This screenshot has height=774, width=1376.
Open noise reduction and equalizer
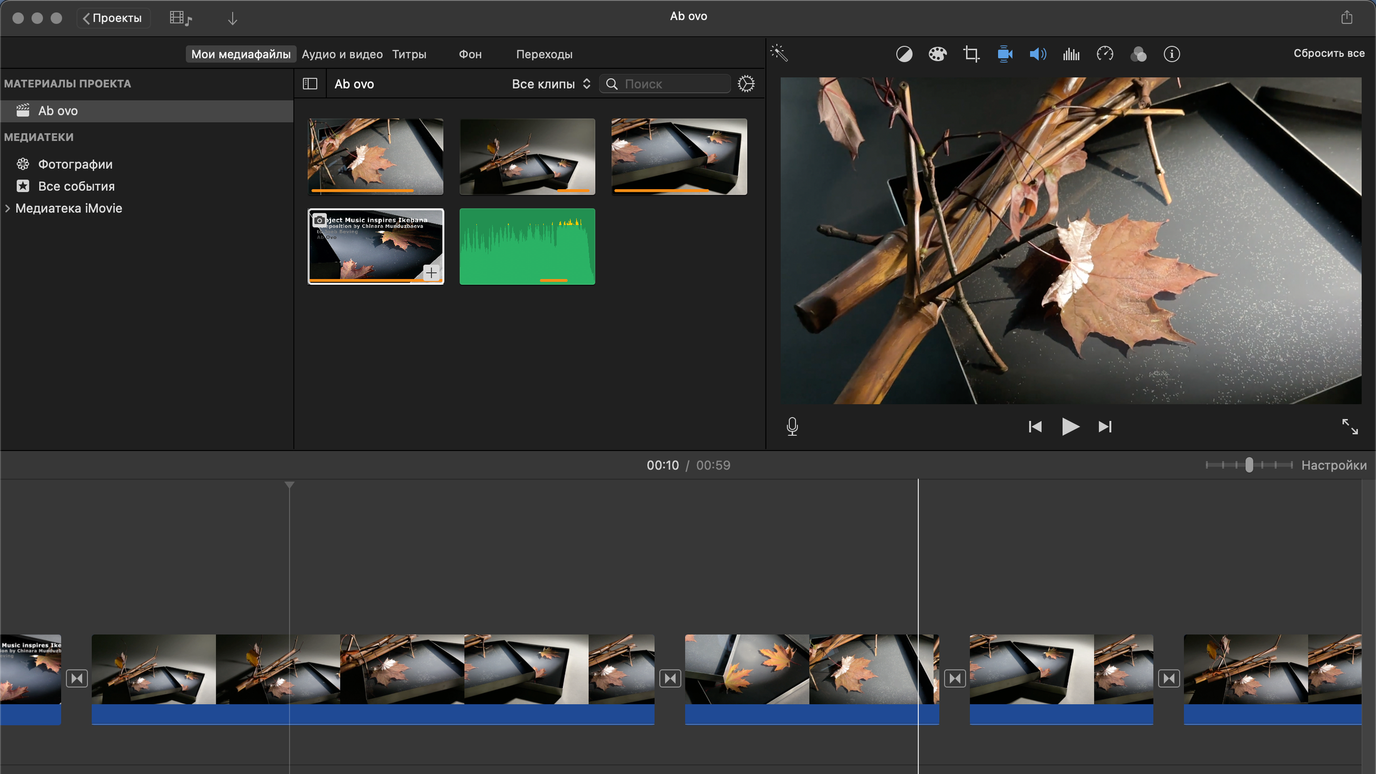pos(1071,54)
